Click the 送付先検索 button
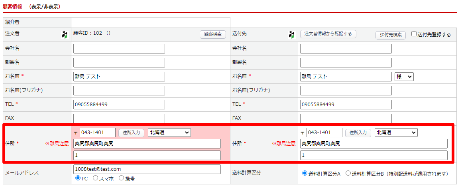This screenshot has width=460, height=186. [x=391, y=35]
